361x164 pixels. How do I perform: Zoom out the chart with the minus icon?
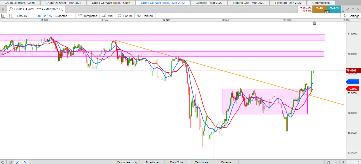click(x=336, y=162)
